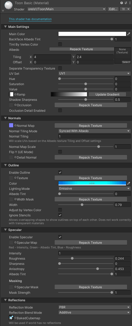Click the Hue value field

click(x=122, y=79)
